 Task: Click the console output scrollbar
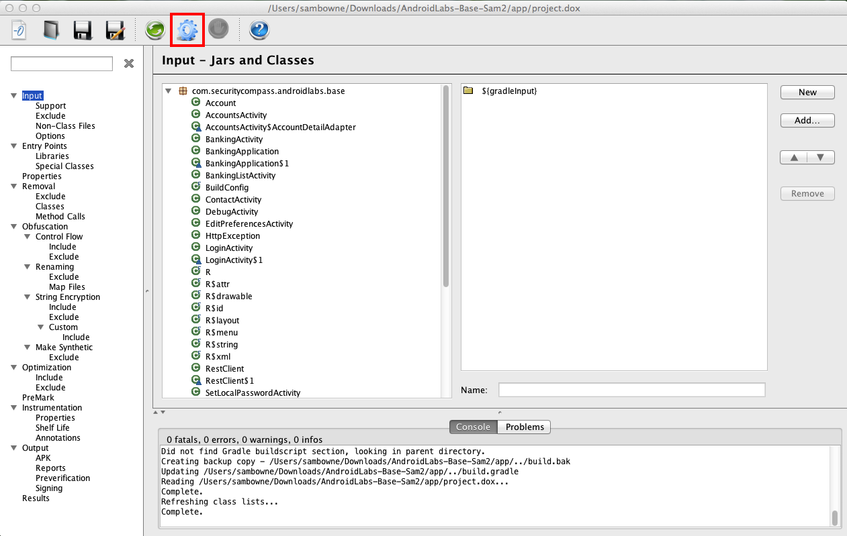(835, 518)
